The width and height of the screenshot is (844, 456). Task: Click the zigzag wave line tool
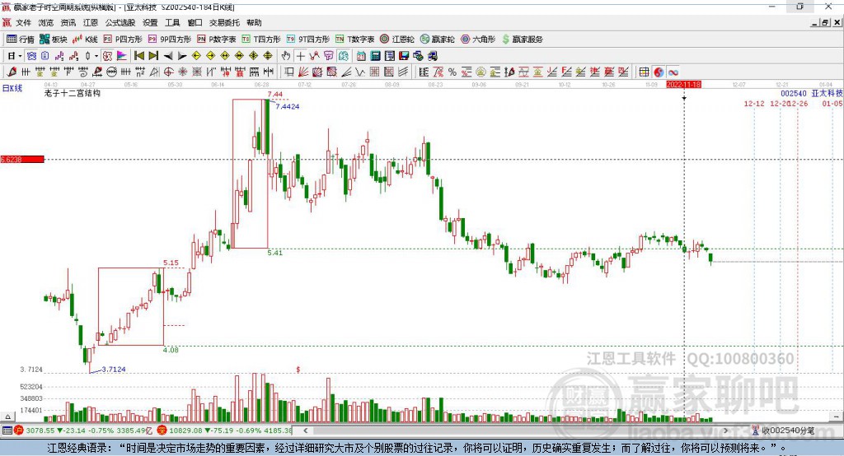click(360, 72)
